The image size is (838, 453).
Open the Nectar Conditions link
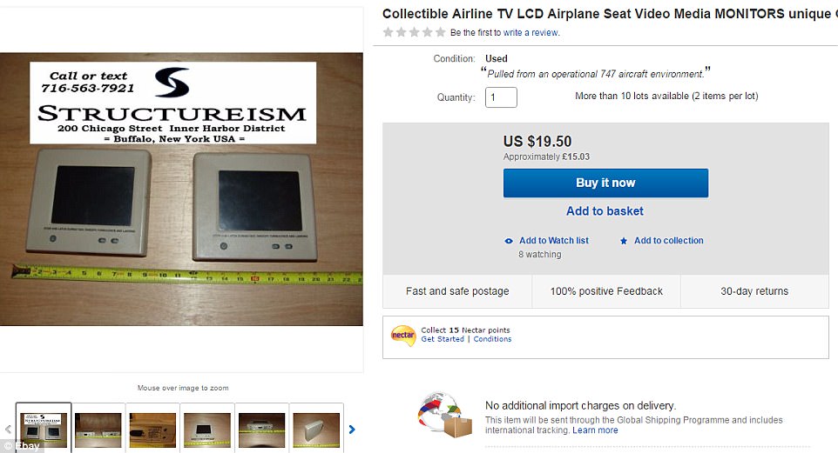(x=492, y=339)
